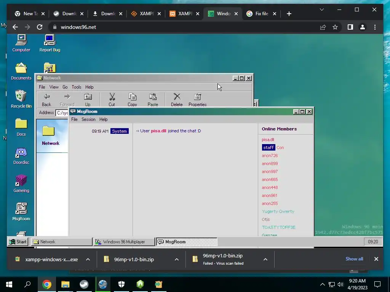390x292 pixels.
Task: Click pisa.dll username in chat message
Action: point(158,131)
